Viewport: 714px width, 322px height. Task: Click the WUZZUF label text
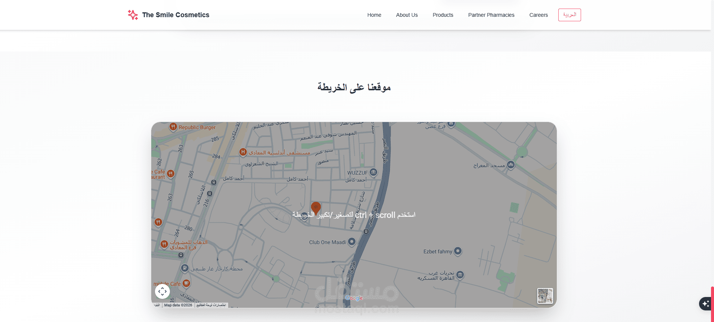click(x=357, y=173)
